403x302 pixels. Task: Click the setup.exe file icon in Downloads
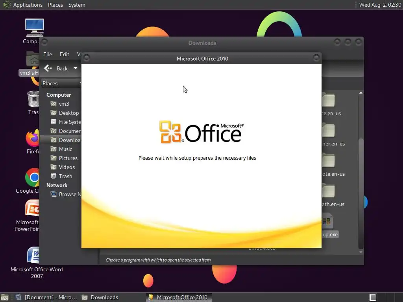point(327,221)
